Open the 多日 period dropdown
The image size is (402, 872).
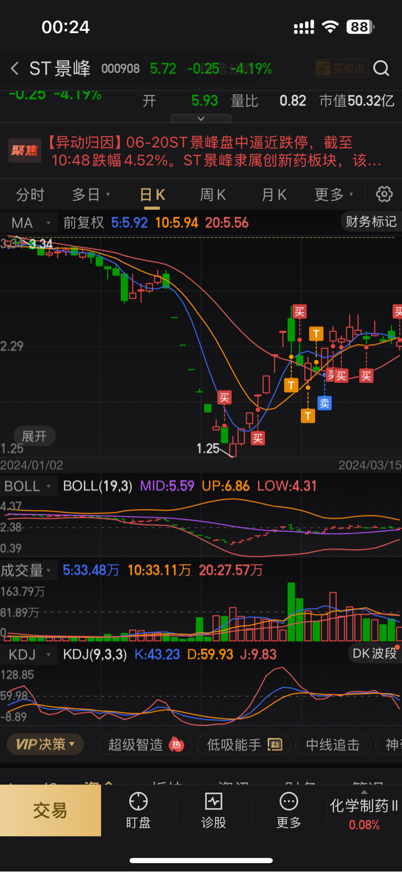(91, 195)
